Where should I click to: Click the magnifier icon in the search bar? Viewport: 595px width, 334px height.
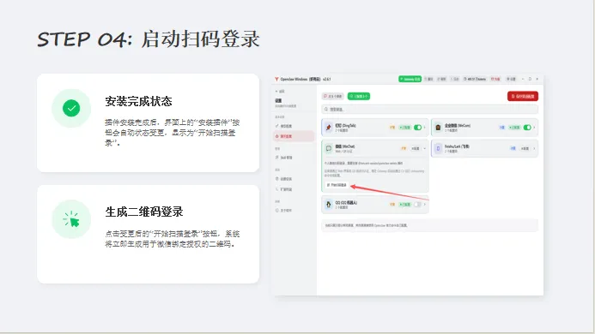coord(326,110)
